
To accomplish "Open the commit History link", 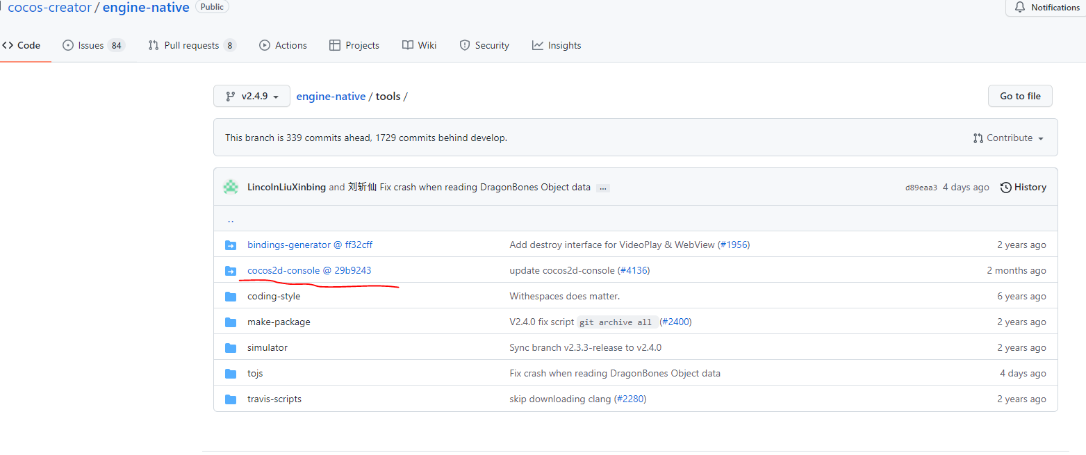I will (1023, 187).
